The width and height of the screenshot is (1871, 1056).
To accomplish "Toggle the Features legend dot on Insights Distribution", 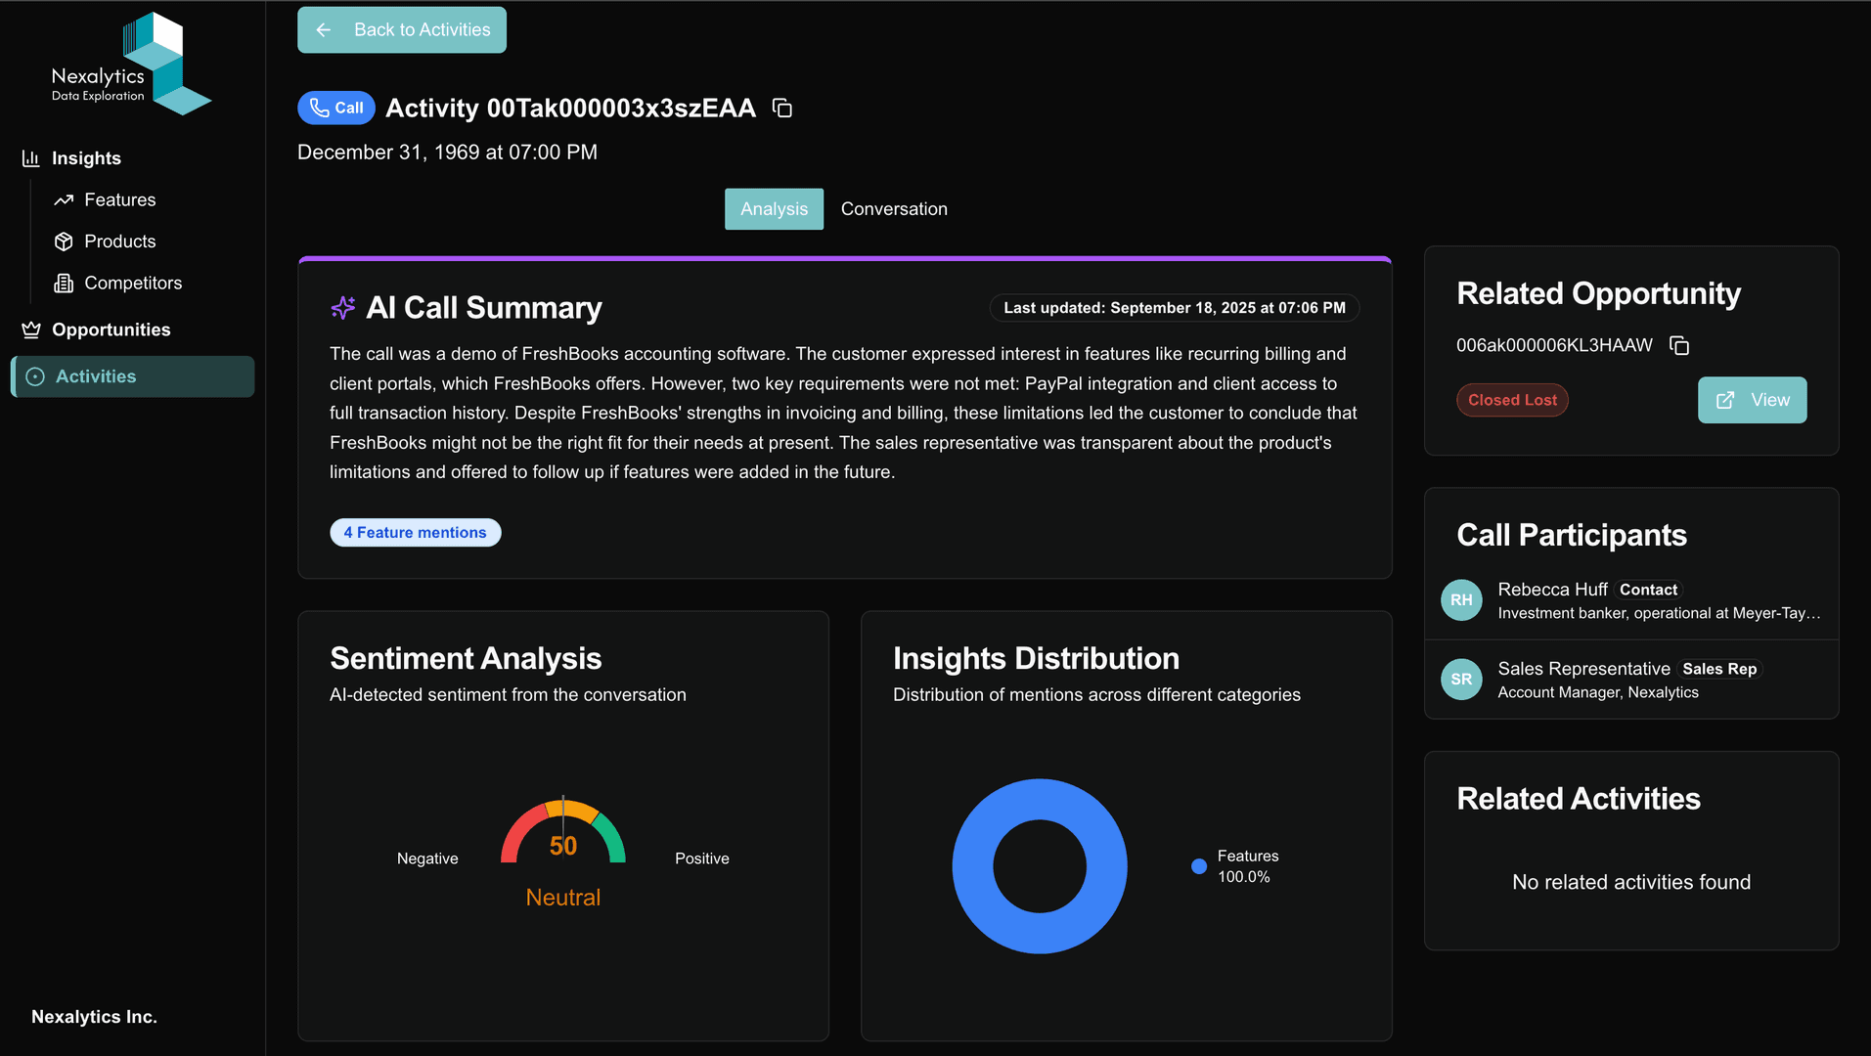I will pyautogui.click(x=1198, y=865).
